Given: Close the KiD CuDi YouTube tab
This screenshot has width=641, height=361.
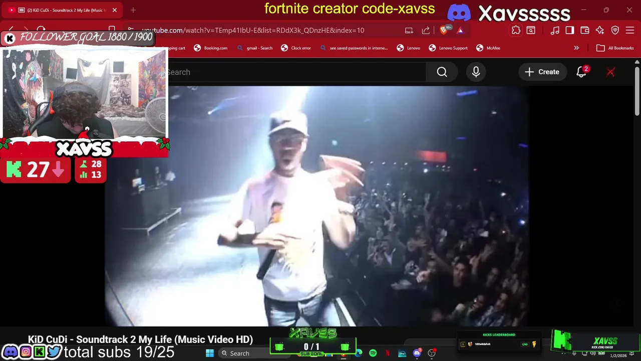Looking at the screenshot, I should click(x=115, y=10).
